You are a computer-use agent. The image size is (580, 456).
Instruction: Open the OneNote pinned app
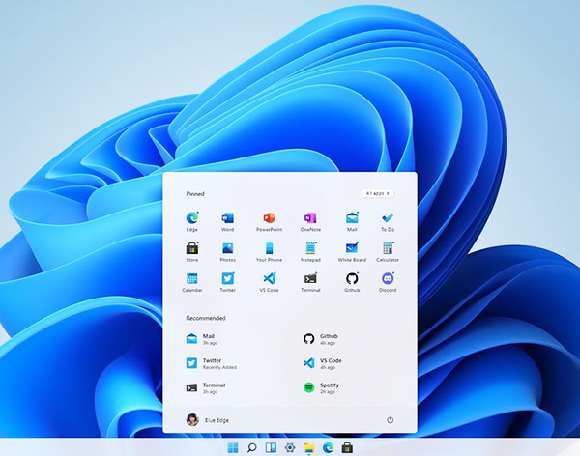[310, 221]
